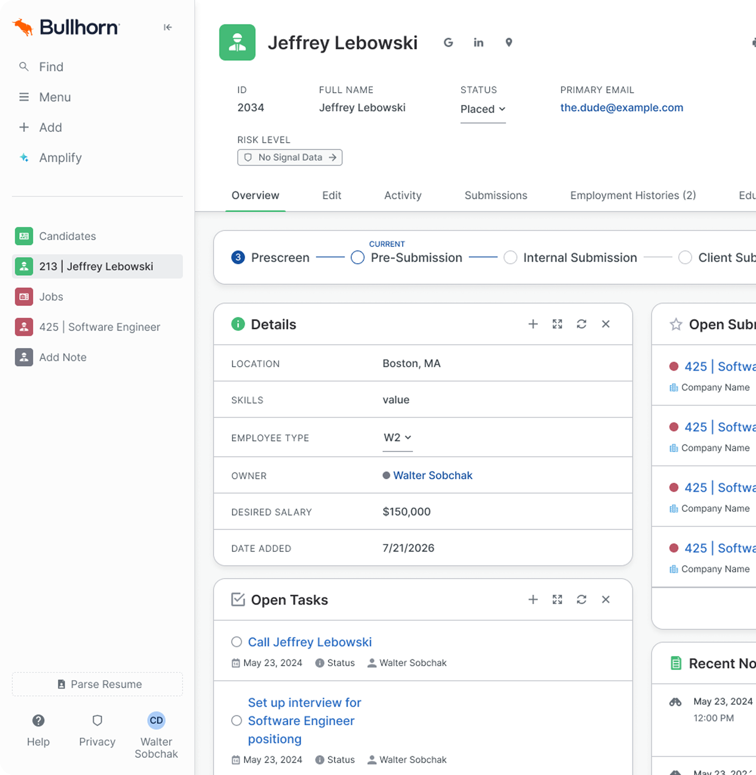Switch to the Activity tab
Viewport: 756px width, 775px height.
pos(403,195)
